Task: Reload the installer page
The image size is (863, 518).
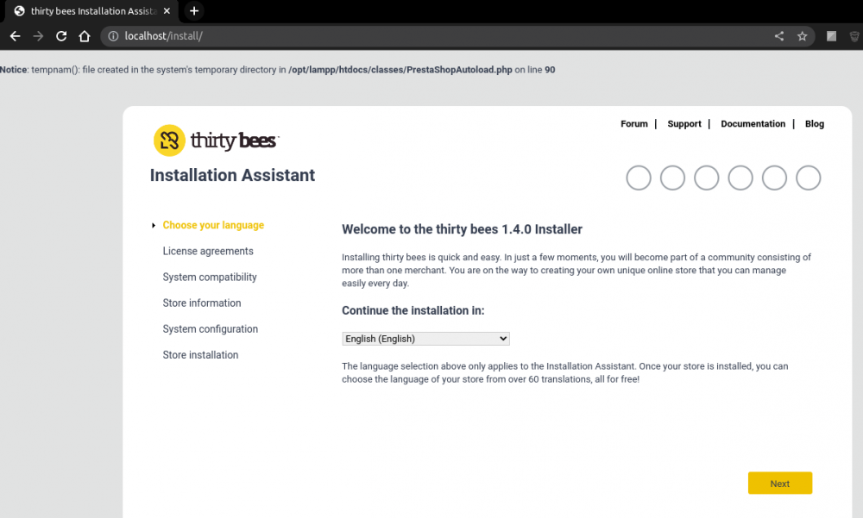Action: (61, 36)
